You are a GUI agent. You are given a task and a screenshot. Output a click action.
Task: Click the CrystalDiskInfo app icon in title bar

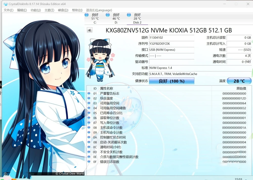(x=6, y=4)
